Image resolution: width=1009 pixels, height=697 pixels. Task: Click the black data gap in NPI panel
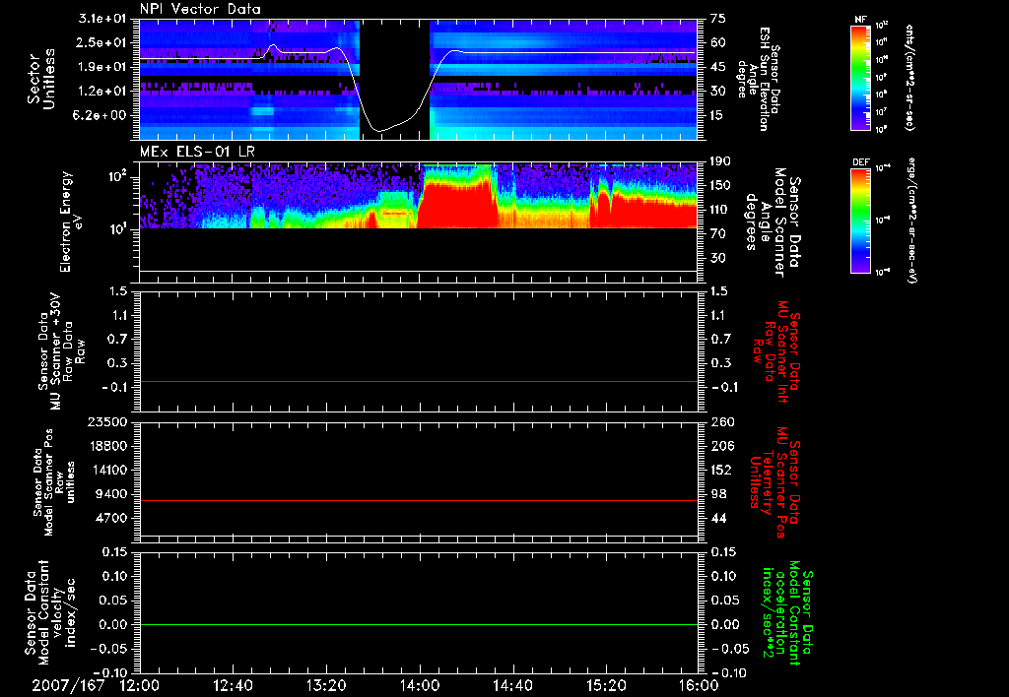pyautogui.click(x=394, y=79)
